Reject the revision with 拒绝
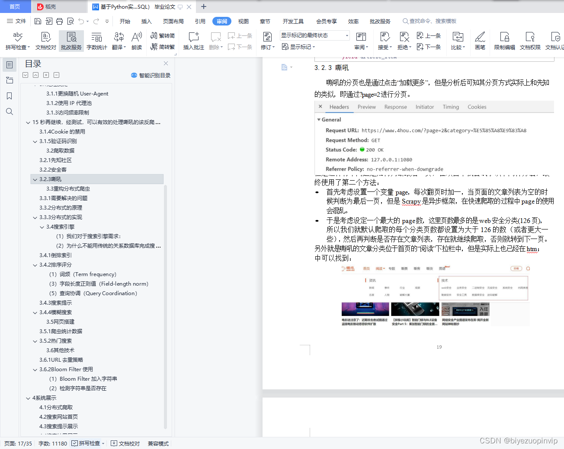The width and height of the screenshot is (564, 449). 404,41
